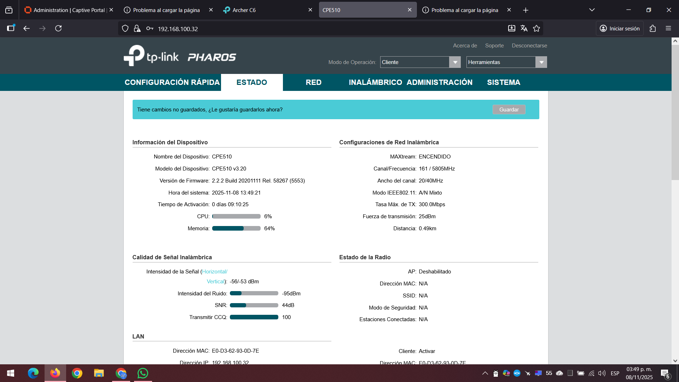Click the Intensidad del Ruido bar
The width and height of the screenshot is (679, 382).
pos(254,293)
